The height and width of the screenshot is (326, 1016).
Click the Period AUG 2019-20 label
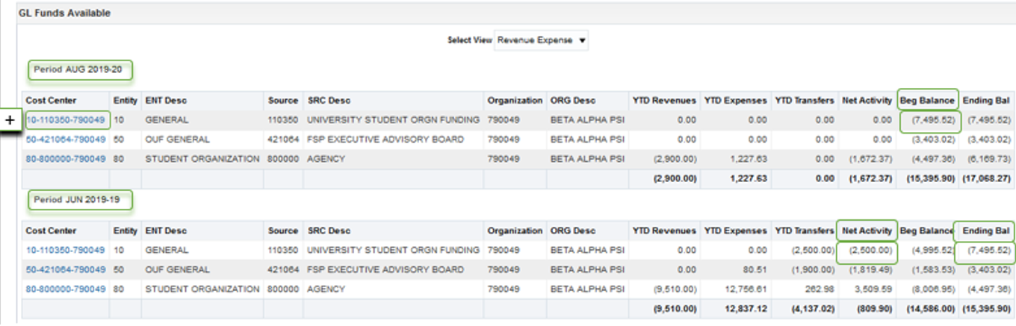(81, 70)
